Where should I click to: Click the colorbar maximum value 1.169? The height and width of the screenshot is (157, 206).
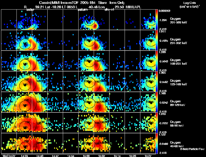(x=162, y=94)
